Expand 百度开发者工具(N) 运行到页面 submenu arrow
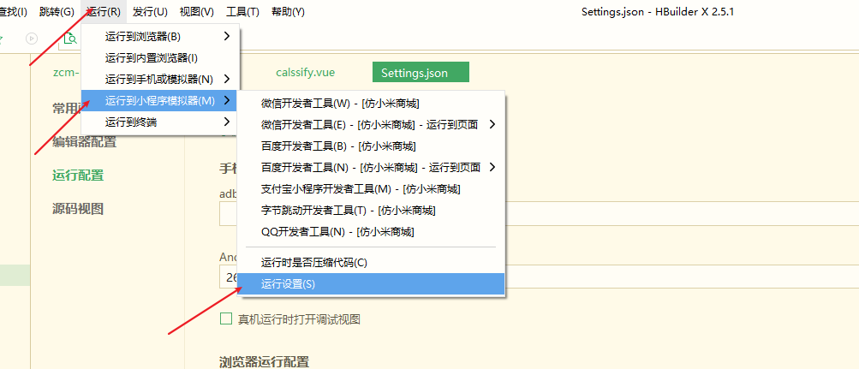The width and height of the screenshot is (859, 369). (492, 168)
